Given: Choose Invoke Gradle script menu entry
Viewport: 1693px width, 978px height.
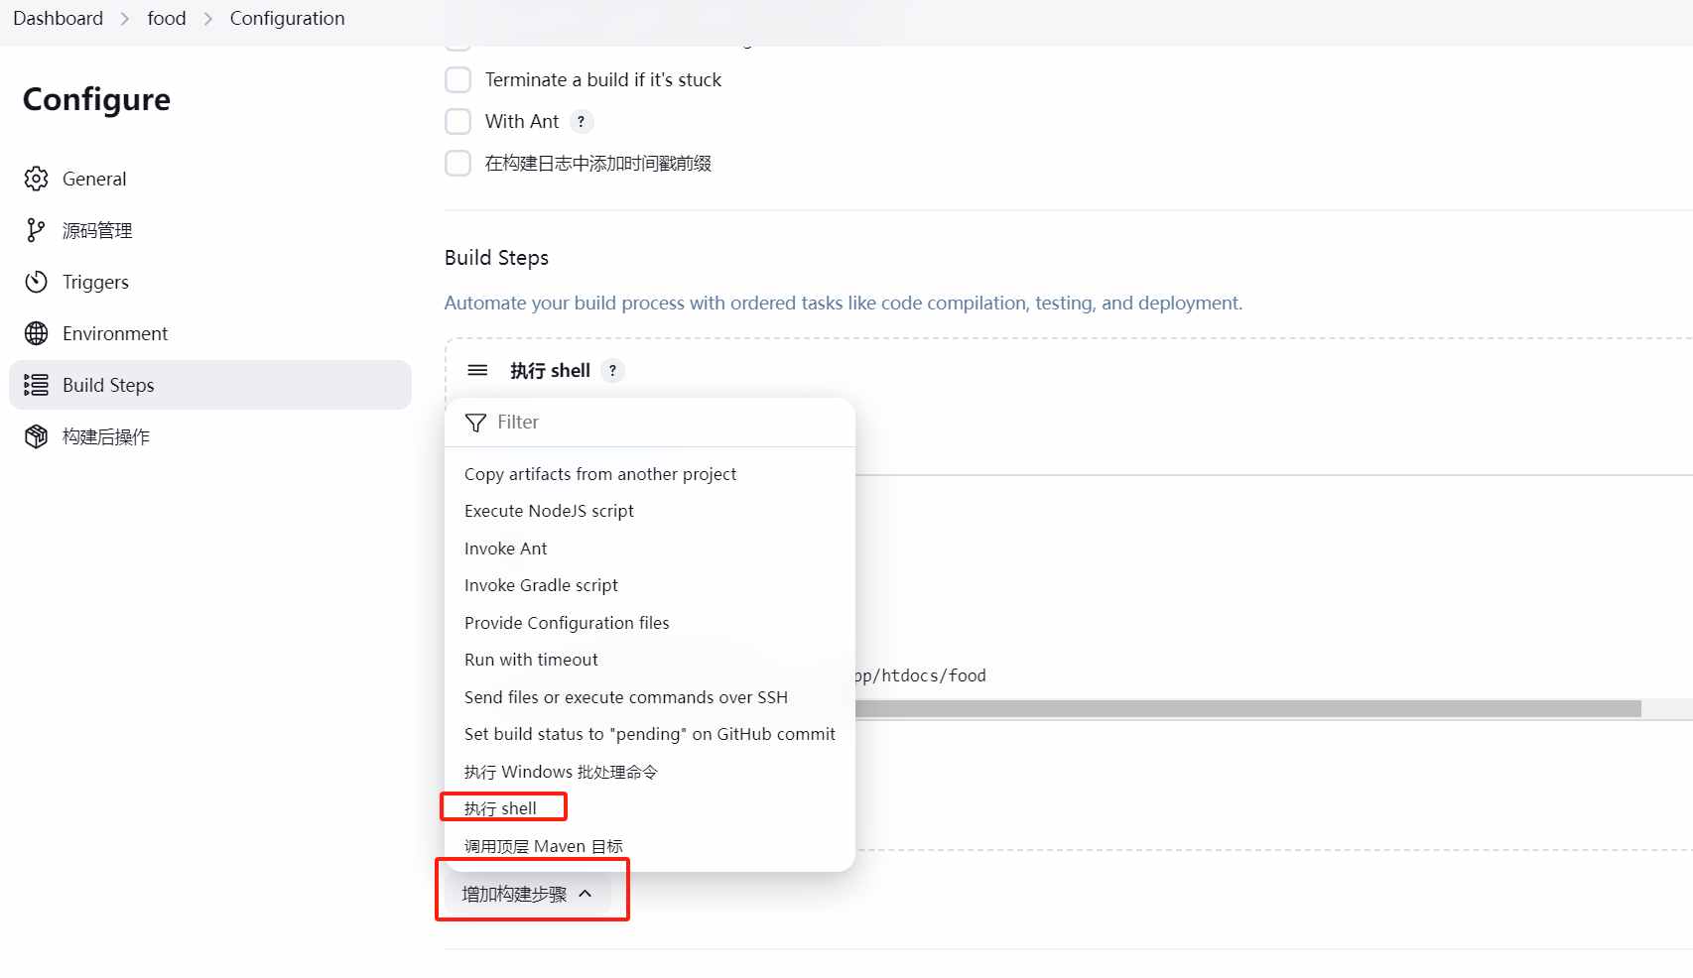Looking at the screenshot, I should pyautogui.click(x=541, y=585).
